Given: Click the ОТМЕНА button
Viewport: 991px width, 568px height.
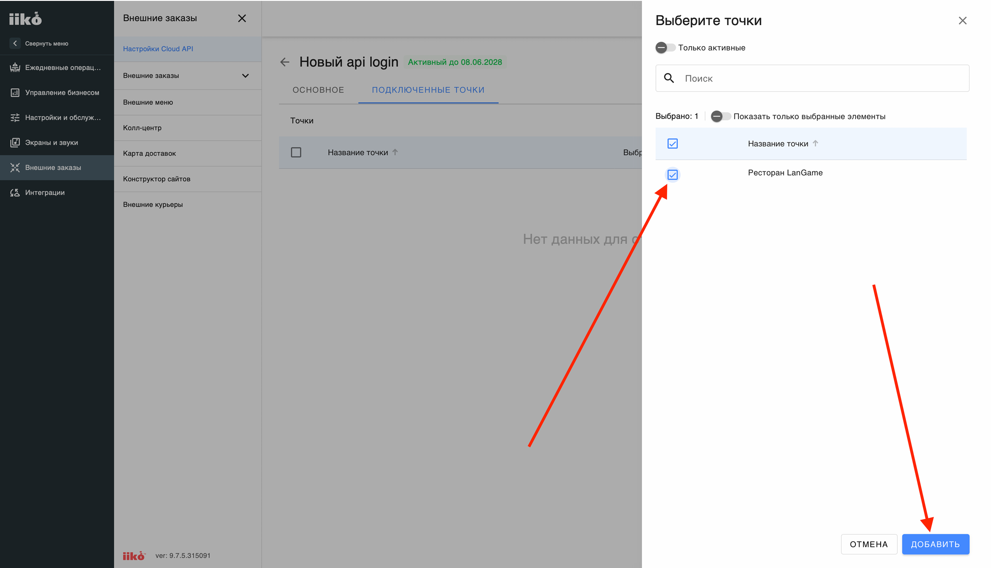Looking at the screenshot, I should point(869,544).
